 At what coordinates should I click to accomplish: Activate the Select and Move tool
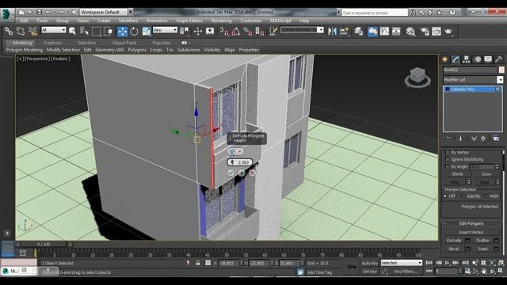click(122, 32)
